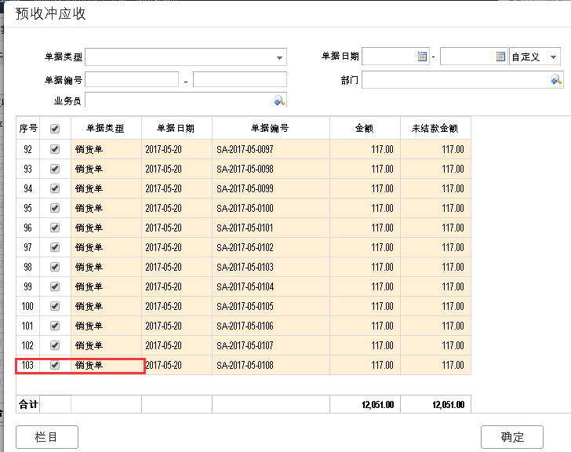The width and height of the screenshot is (571, 452).
Task: Uncheck the checkbox for row 98
Action: click(55, 267)
